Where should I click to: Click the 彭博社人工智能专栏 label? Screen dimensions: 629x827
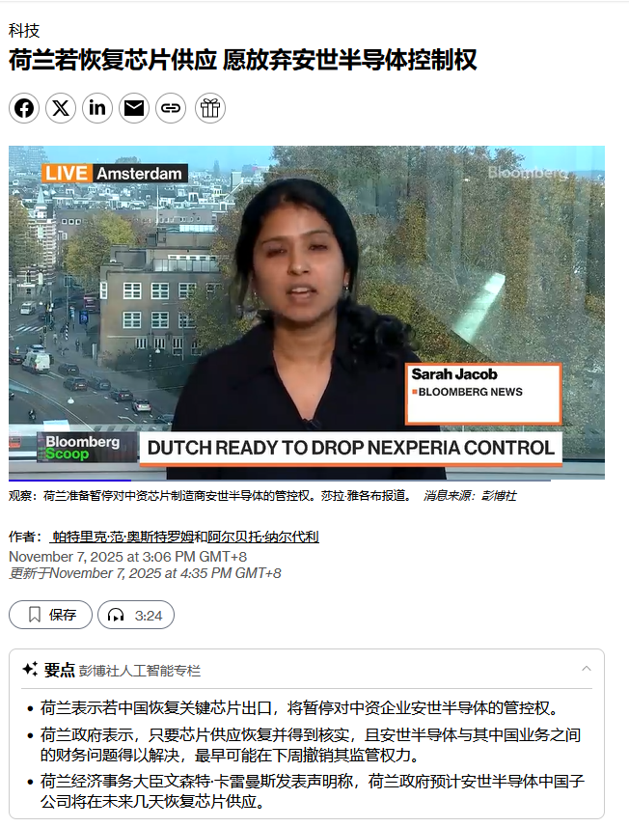[x=140, y=671]
